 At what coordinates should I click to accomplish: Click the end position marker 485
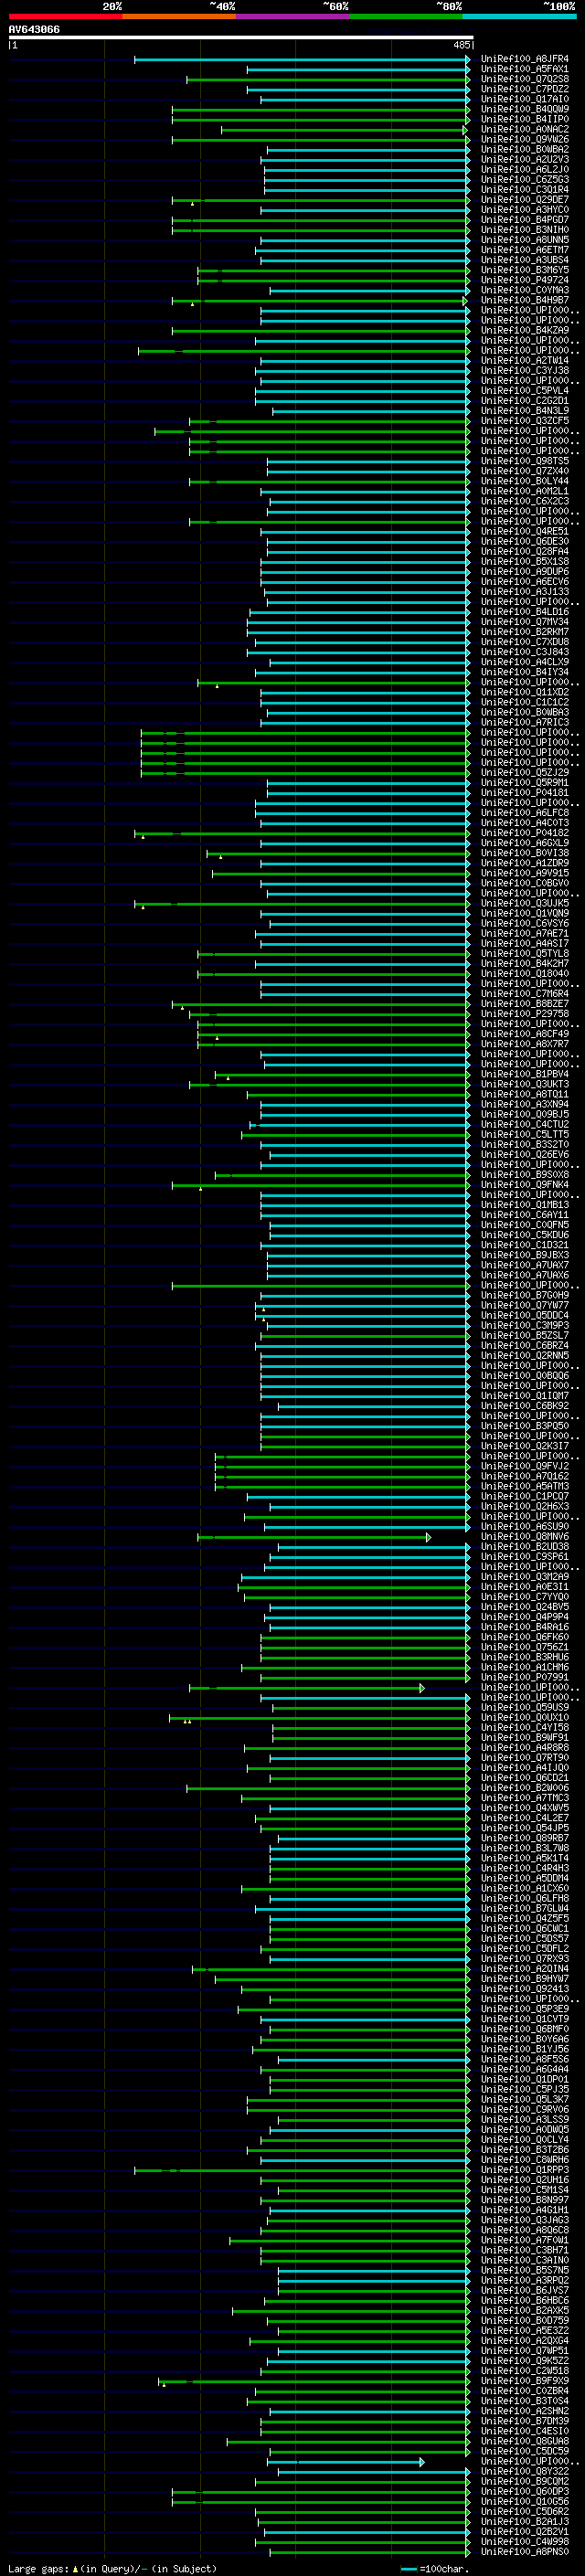coord(462,45)
